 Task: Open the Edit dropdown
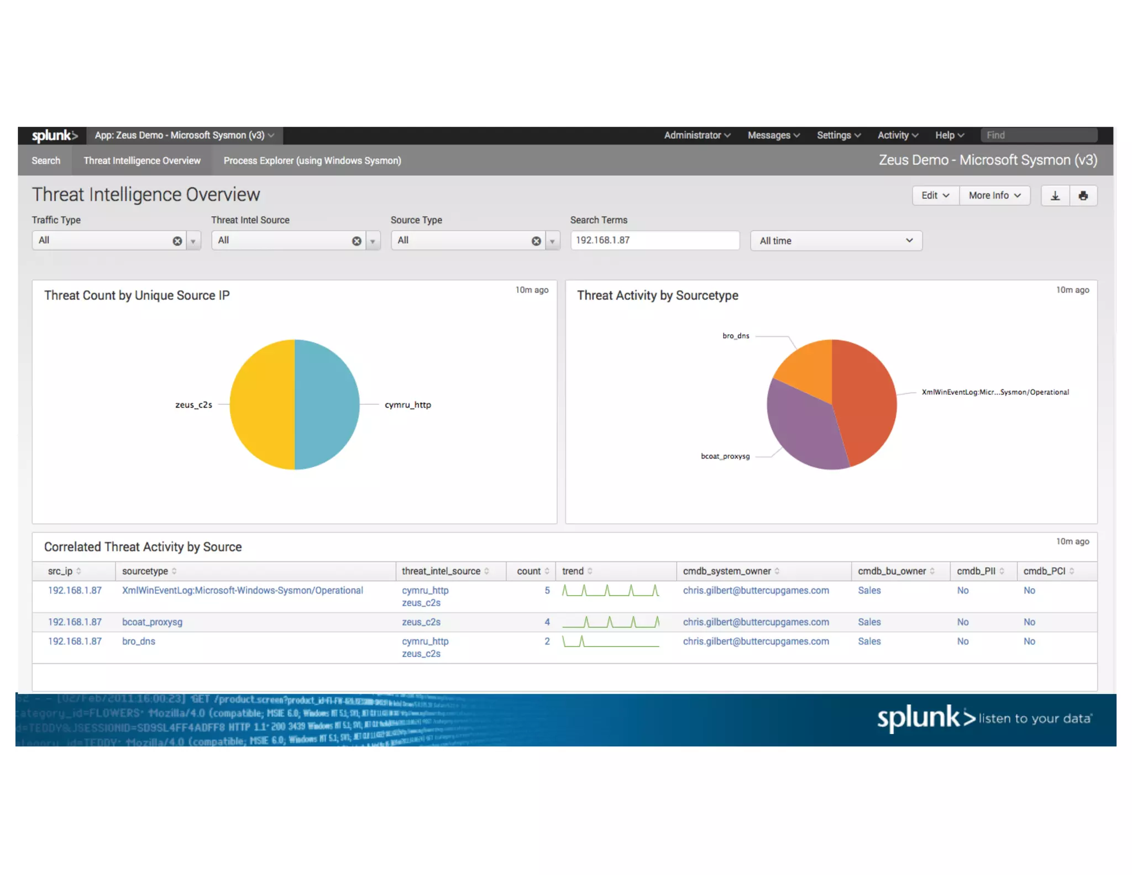point(935,196)
